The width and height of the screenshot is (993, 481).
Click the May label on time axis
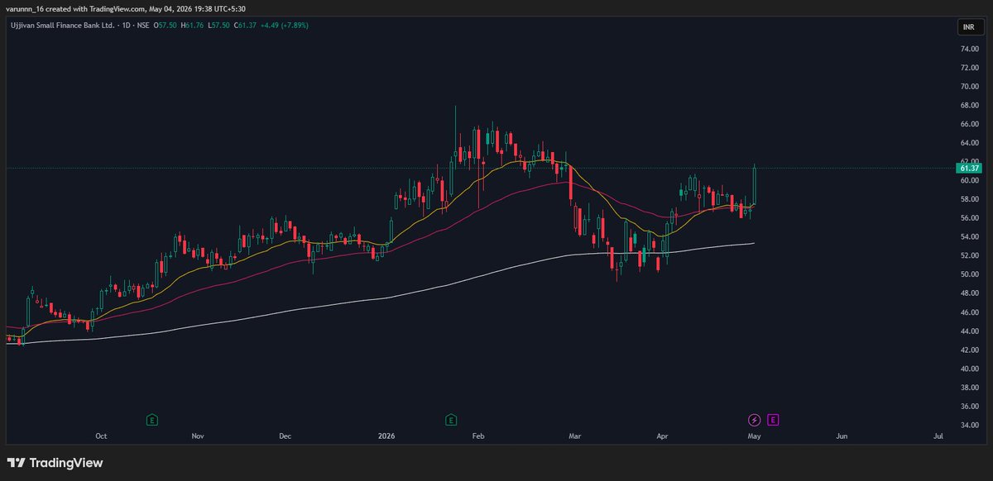[754, 436]
